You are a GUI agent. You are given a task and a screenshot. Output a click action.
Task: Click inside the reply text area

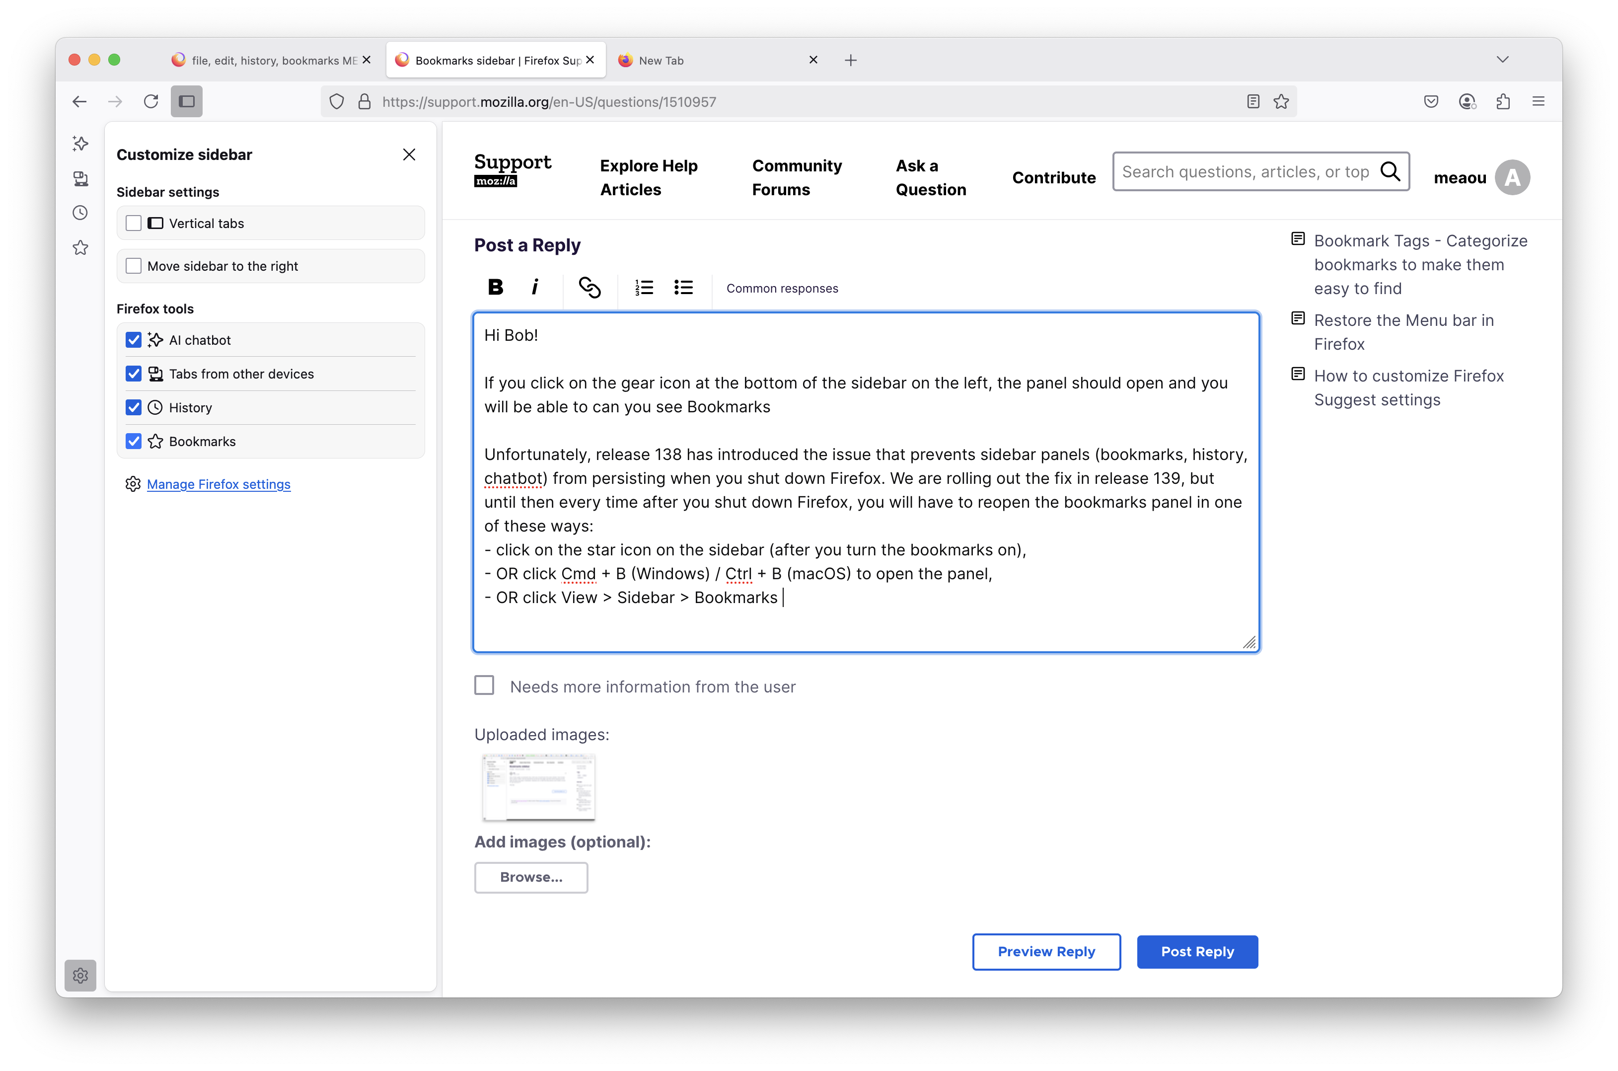click(x=866, y=482)
